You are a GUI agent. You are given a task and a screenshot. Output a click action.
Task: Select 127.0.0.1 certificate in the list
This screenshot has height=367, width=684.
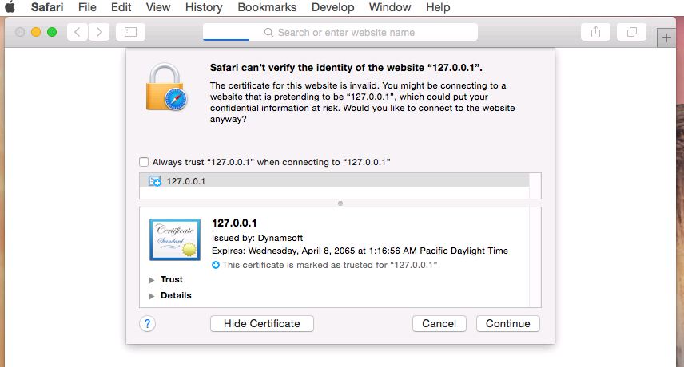pyautogui.click(x=185, y=181)
